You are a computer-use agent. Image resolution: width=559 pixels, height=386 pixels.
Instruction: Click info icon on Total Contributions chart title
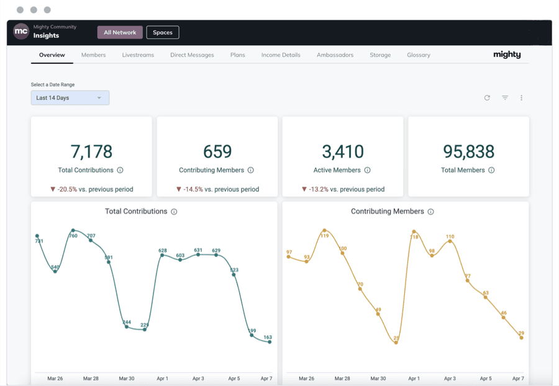pos(174,212)
